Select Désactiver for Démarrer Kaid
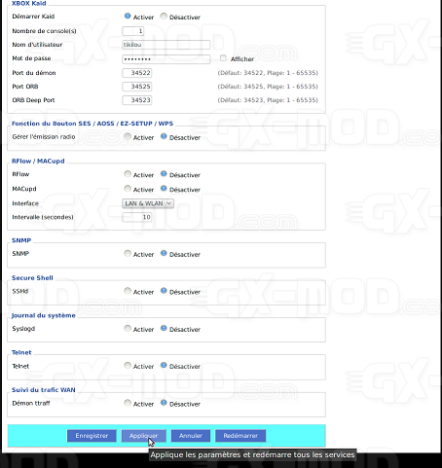The width and height of the screenshot is (442, 468). [x=164, y=17]
